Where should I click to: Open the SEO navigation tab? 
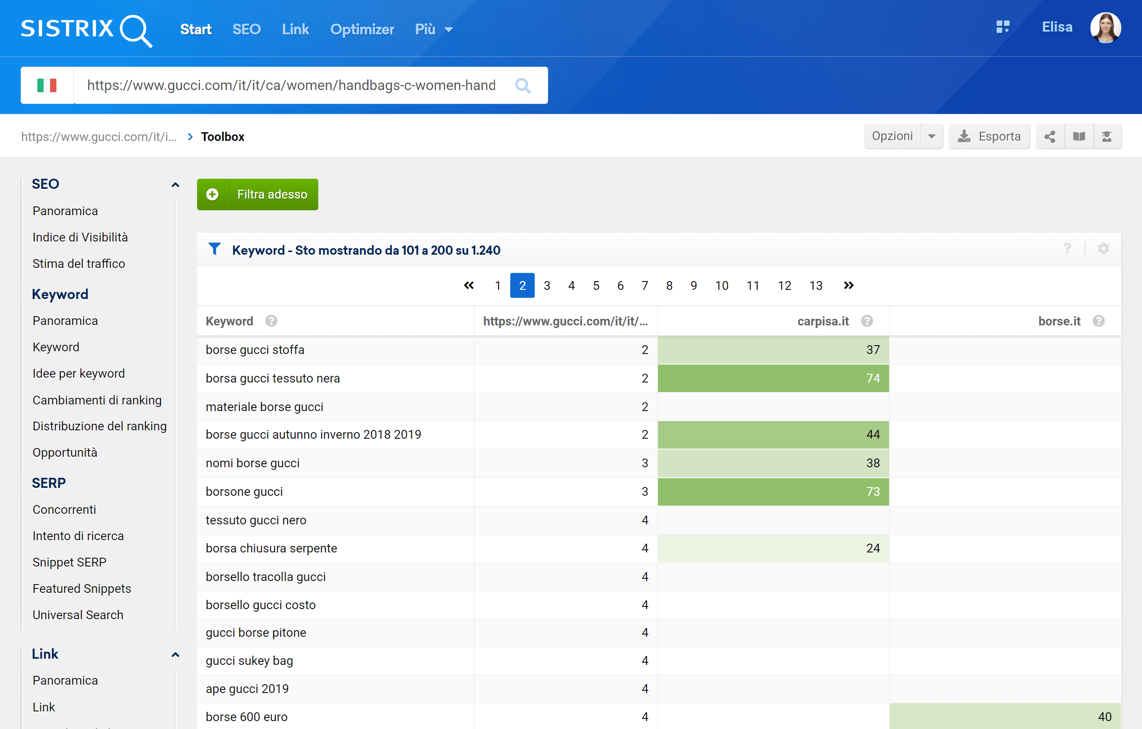(x=246, y=29)
